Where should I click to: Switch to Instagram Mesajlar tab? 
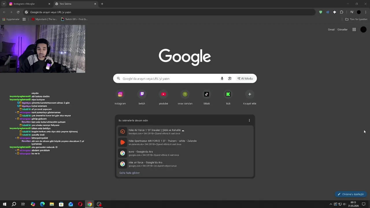pyautogui.click(x=30, y=4)
